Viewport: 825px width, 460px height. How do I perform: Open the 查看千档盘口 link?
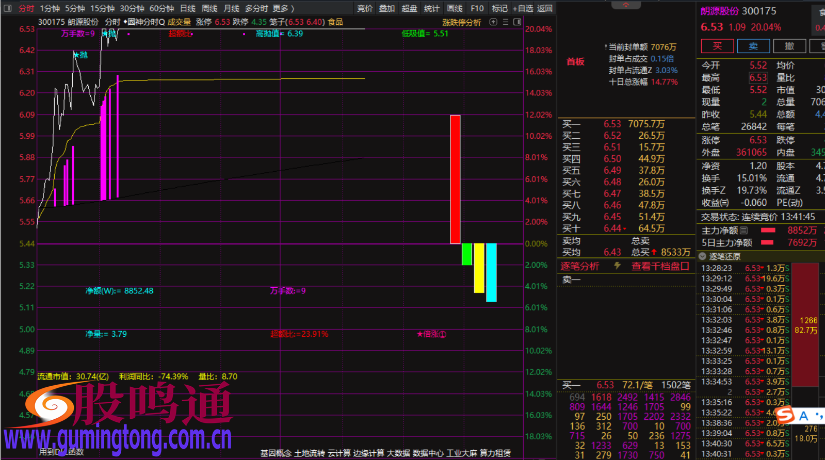pos(660,266)
